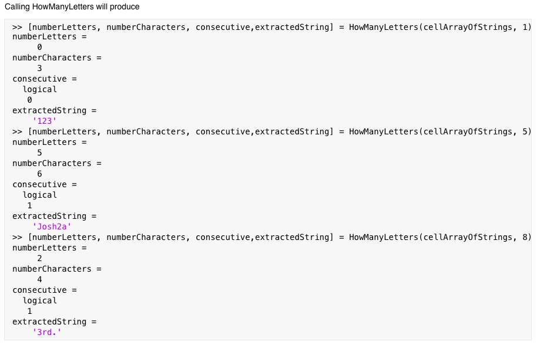540x345 pixels.
Task: Click the numberLetters value 5
Action: click(39, 153)
